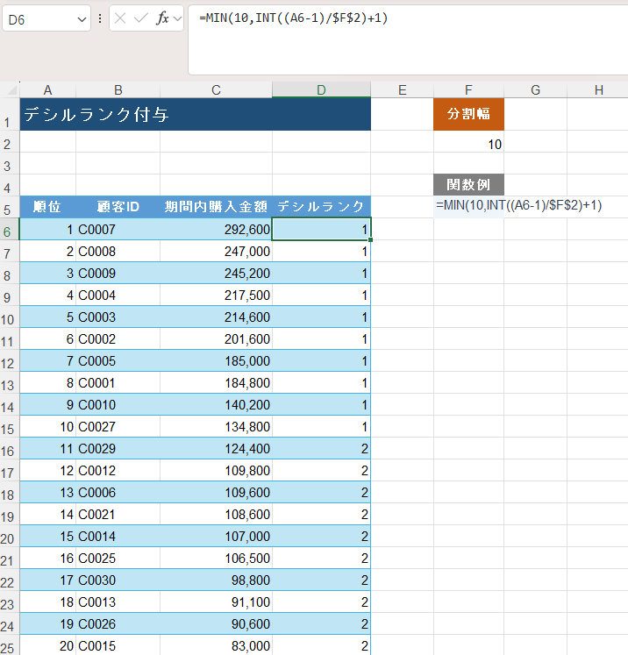Image resolution: width=628 pixels, height=655 pixels.
Task: Select row 15 header
Action: pyautogui.click(x=9, y=426)
